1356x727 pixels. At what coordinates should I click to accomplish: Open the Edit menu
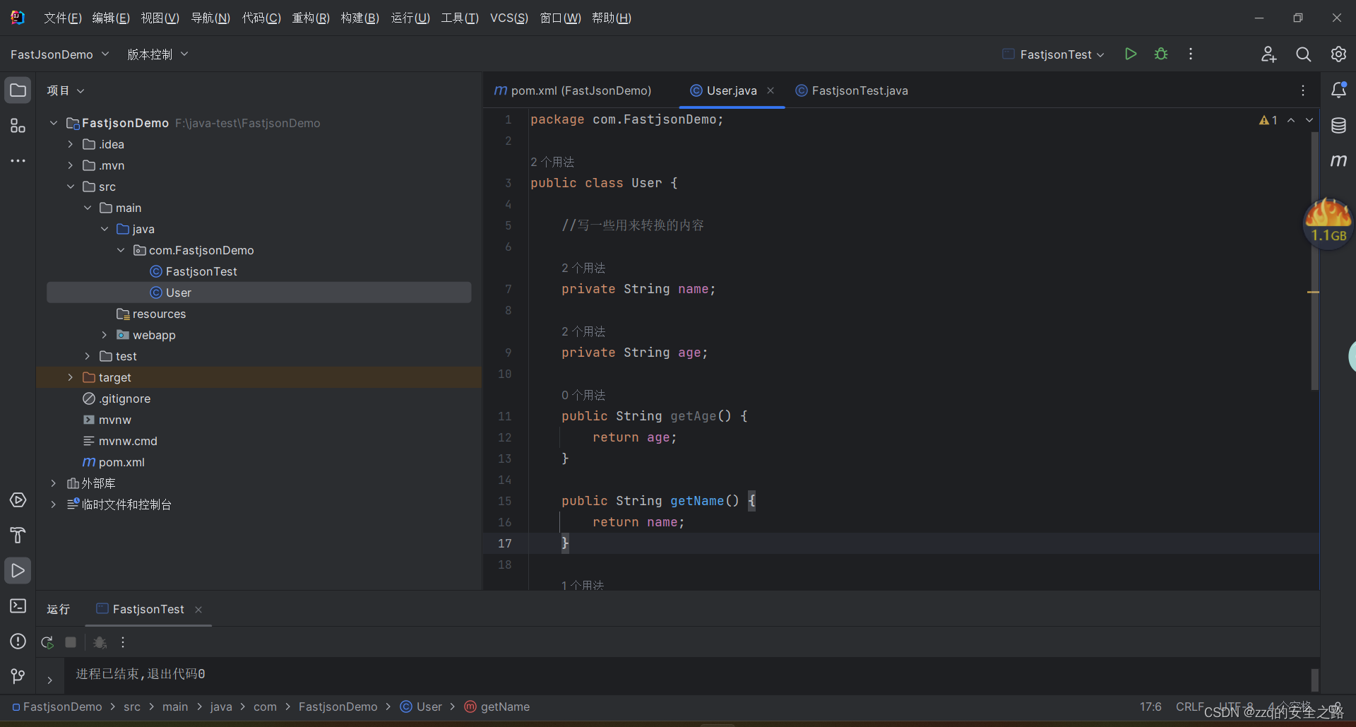pos(111,18)
